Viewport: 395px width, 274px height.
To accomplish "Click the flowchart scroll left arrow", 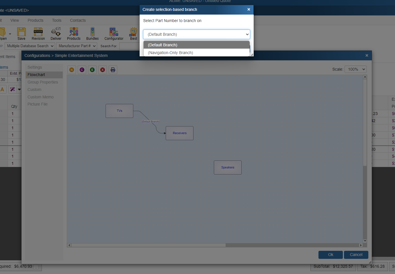I will [69, 245].
